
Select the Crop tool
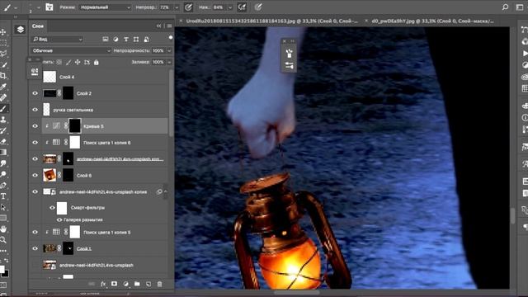[3, 75]
